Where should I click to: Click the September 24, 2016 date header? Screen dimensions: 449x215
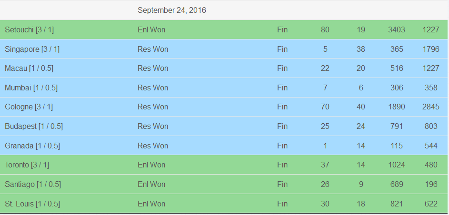[172, 10]
